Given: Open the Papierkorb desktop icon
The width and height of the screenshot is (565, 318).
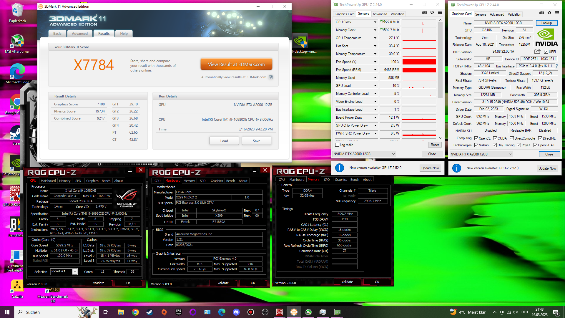Looking at the screenshot, I should (17, 13).
